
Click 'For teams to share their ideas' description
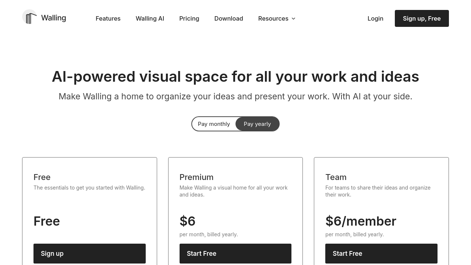click(x=378, y=191)
